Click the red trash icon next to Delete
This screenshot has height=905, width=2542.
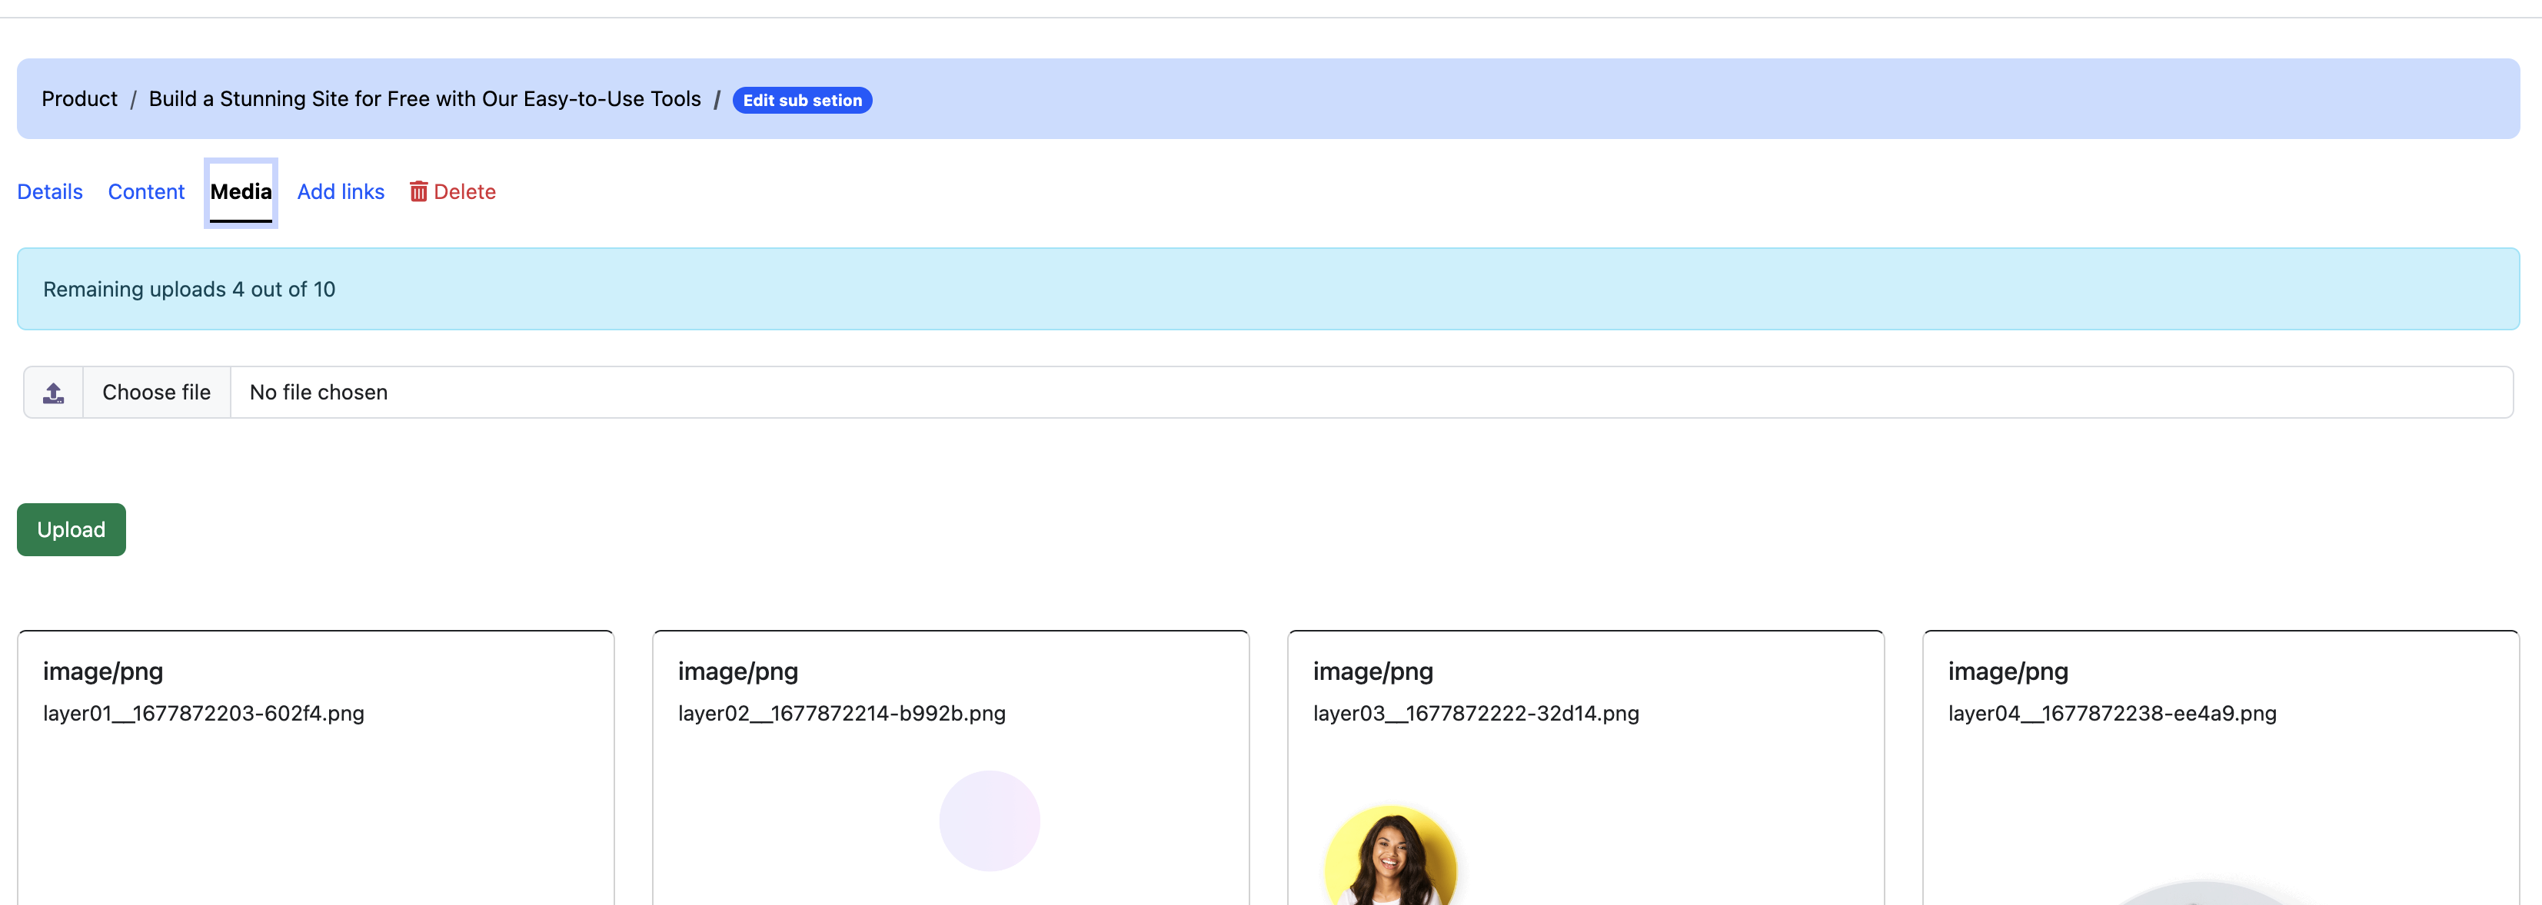(418, 191)
